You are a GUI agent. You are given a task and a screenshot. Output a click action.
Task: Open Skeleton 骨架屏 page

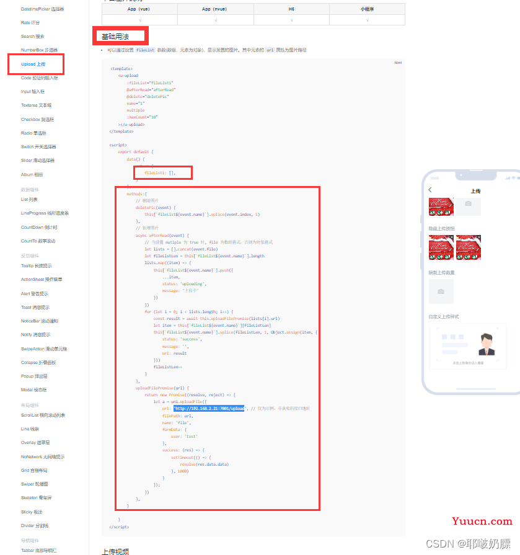tap(37, 498)
